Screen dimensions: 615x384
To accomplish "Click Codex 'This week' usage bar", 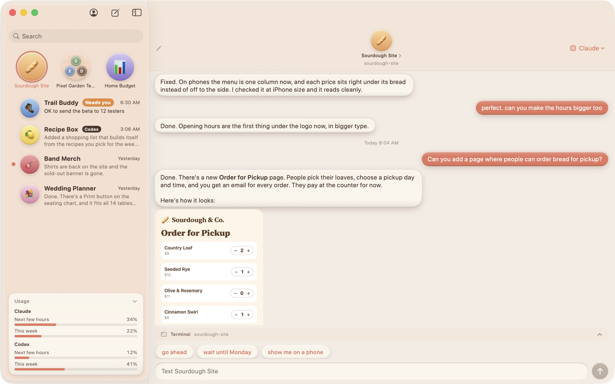I will (x=76, y=369).
